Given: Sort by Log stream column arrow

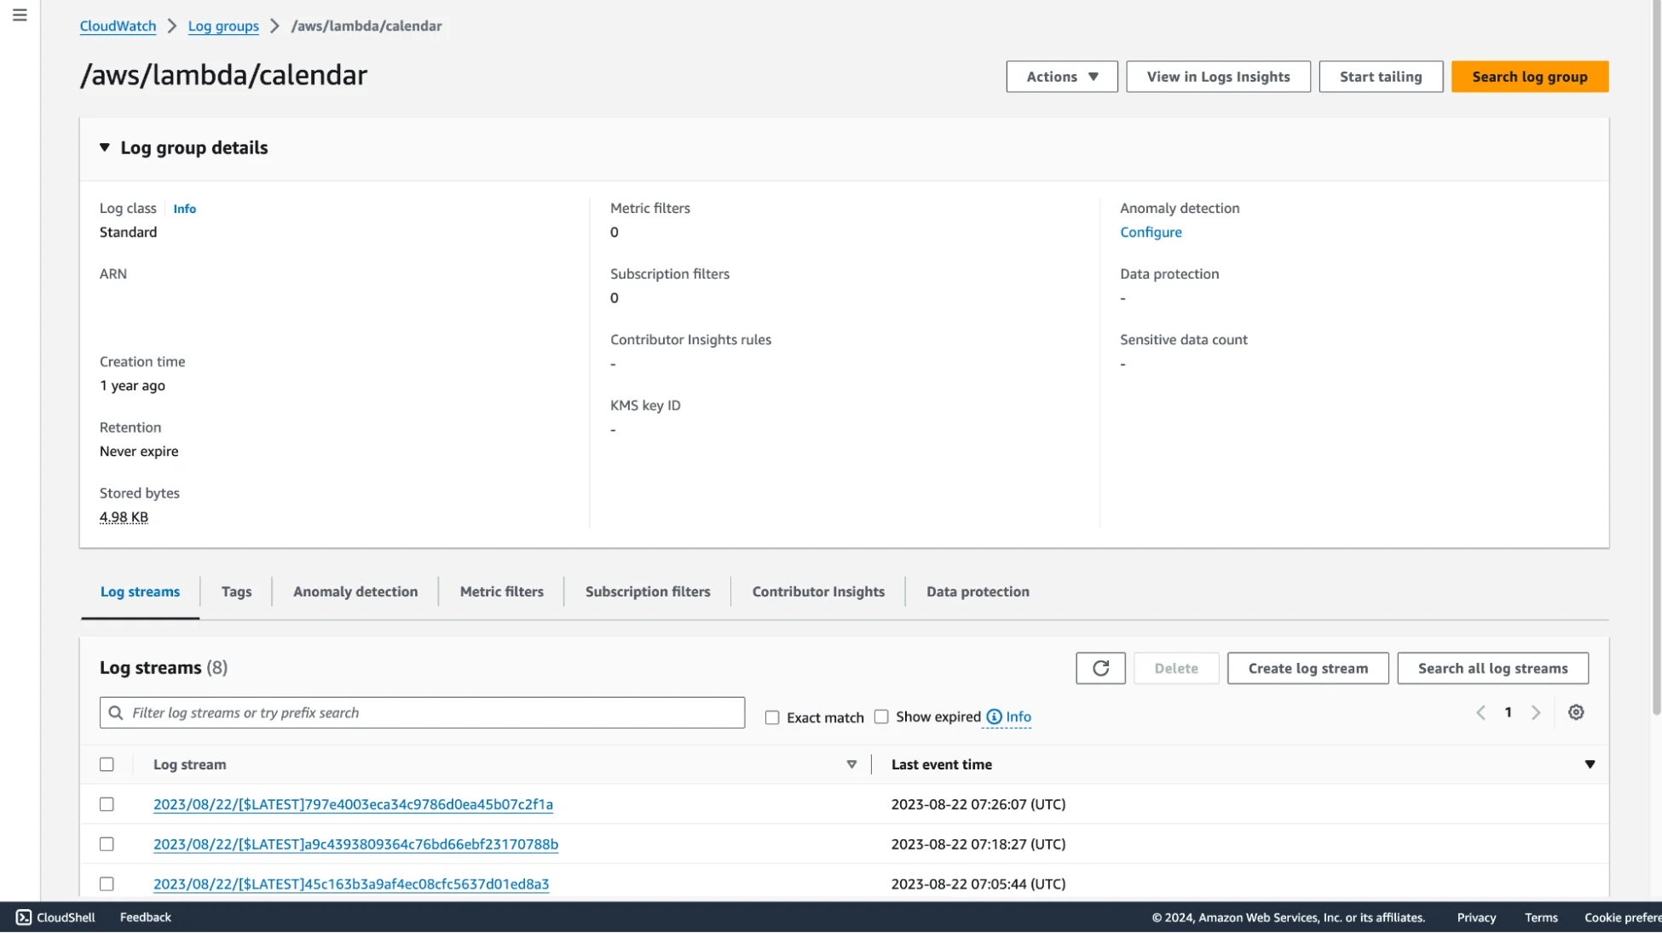Looking at the screenshot, I should click(851, 764).
